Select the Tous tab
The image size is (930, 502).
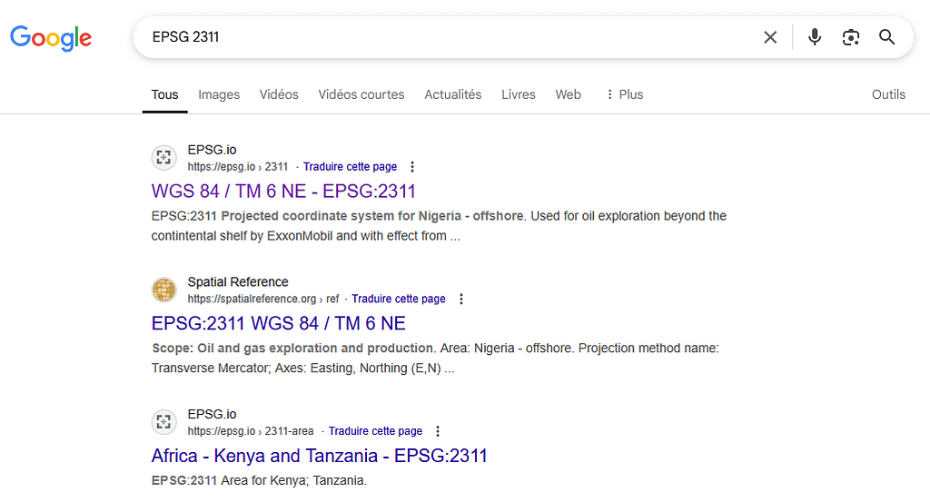tap(165, 94)
